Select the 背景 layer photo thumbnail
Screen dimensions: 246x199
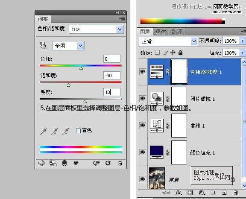pos(157,179)
